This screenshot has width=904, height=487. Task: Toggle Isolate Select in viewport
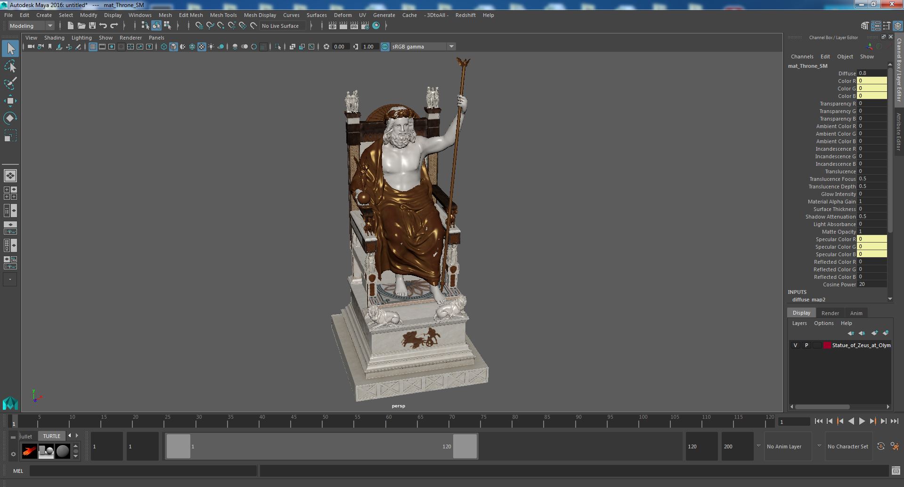tap(278, 47)
